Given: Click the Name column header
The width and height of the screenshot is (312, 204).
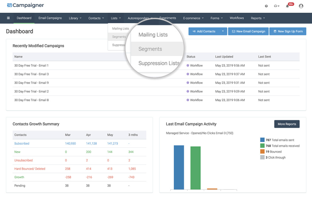Looking at the screenshot, I should point(18,57).
